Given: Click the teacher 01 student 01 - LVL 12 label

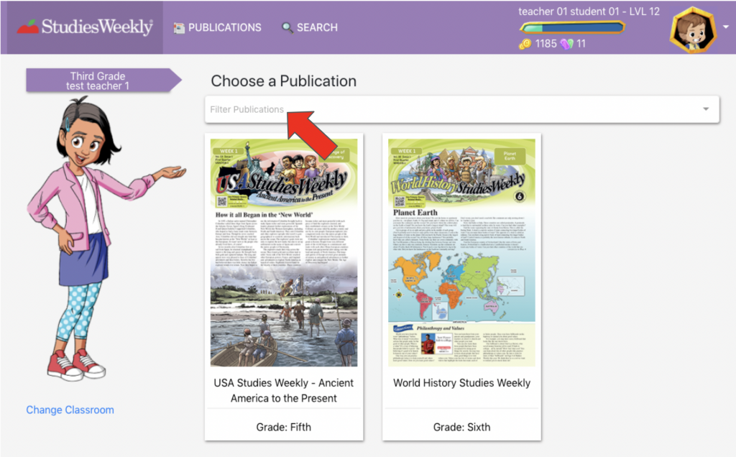Looking at the screenshot, I should click(x=589, y=11).
